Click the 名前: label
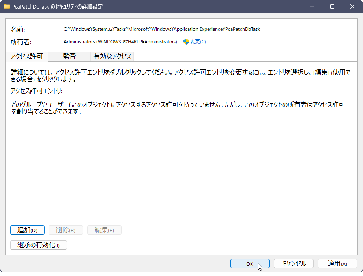This screenshot has height=276, width=363. (x=17, y=29)
